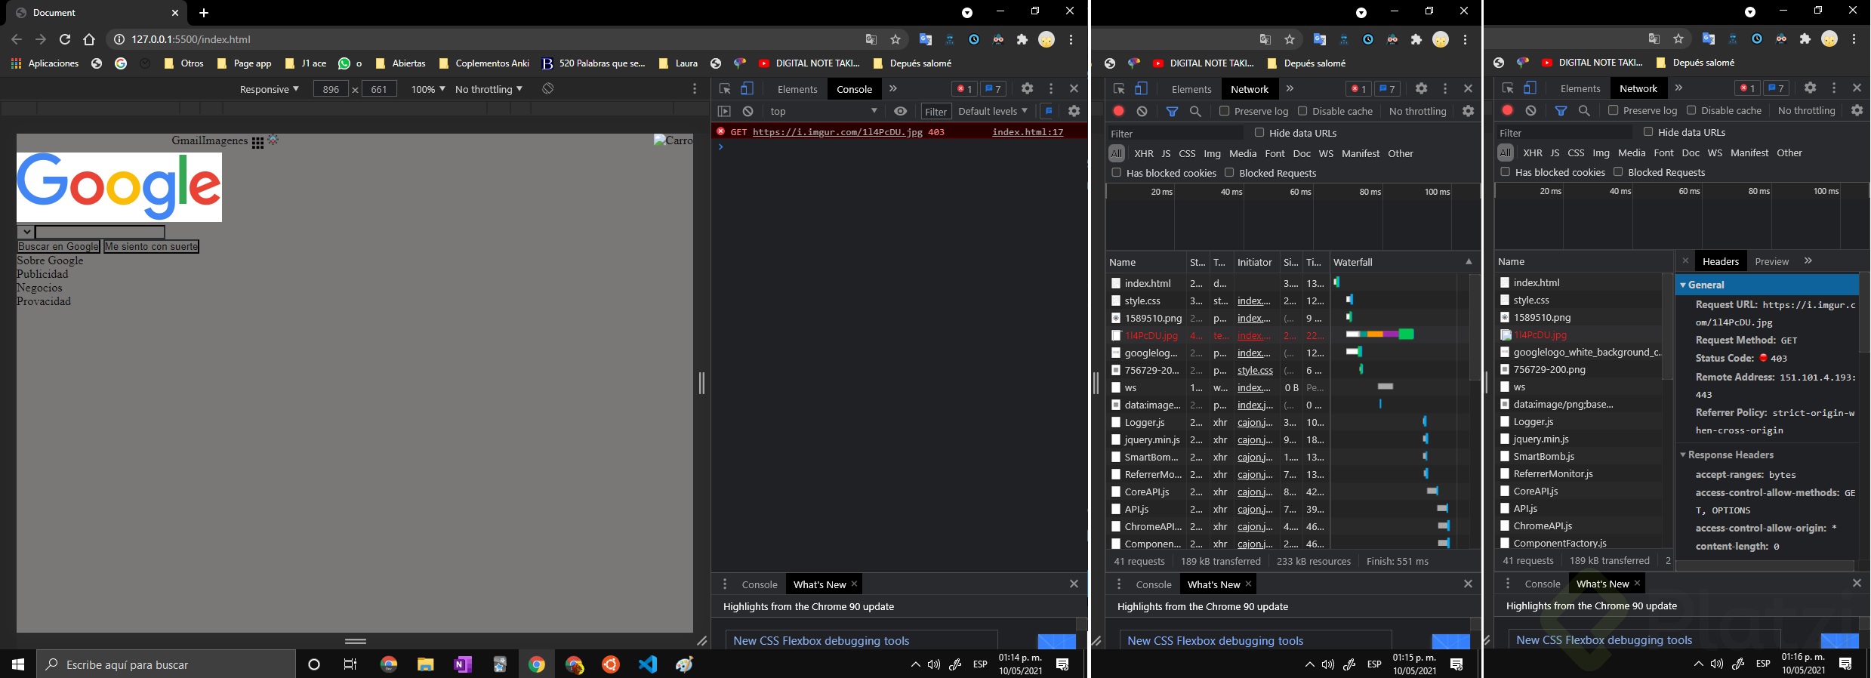Open File Explorer from the taskbar
Screen dimensions: 1871x678
point(426,664)
